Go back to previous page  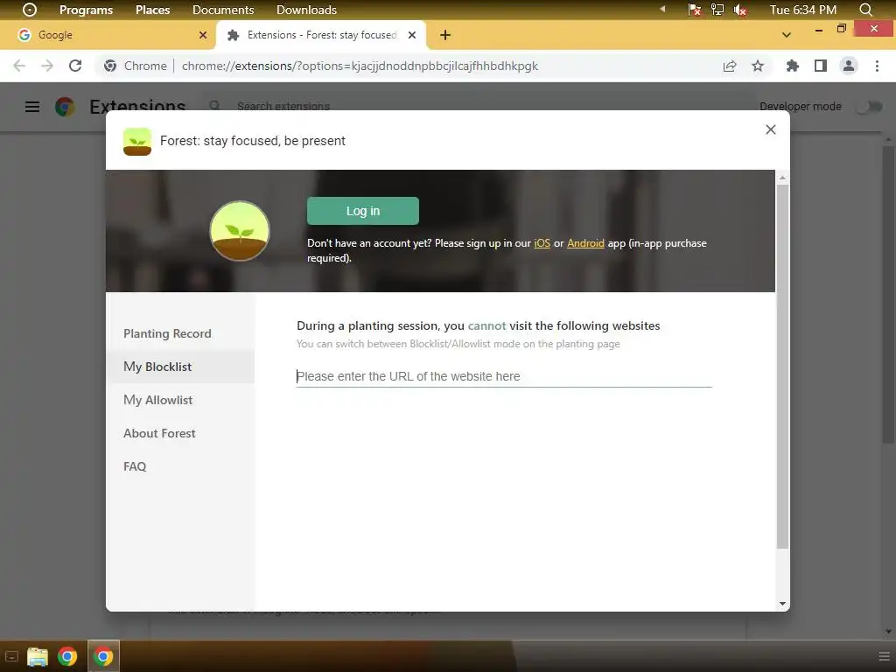pyautogui.click(x=19, y=66)
